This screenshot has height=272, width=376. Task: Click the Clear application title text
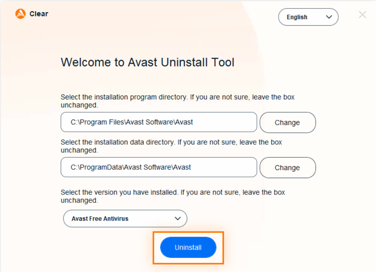pyautogui.click(x=39, y=14)
